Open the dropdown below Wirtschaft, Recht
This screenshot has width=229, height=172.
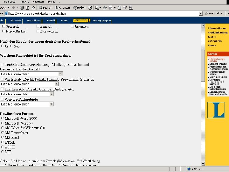point(29,84)
